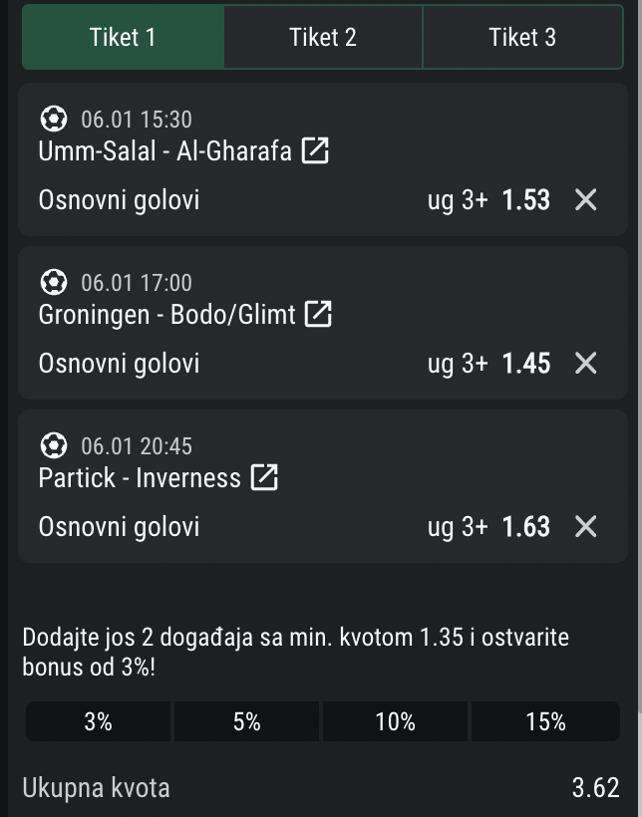Click odds 1.63 for Partick match
This screenshot has width=642, height=817.
(525, 527)
